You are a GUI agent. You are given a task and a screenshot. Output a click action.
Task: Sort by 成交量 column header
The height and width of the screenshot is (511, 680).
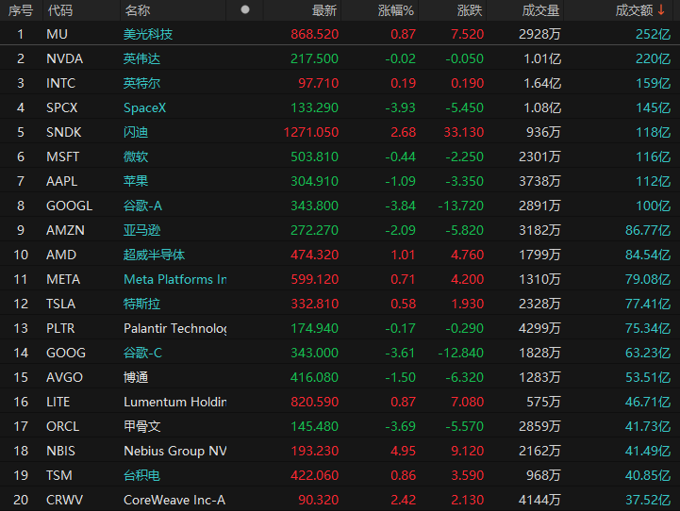(540, 10)
